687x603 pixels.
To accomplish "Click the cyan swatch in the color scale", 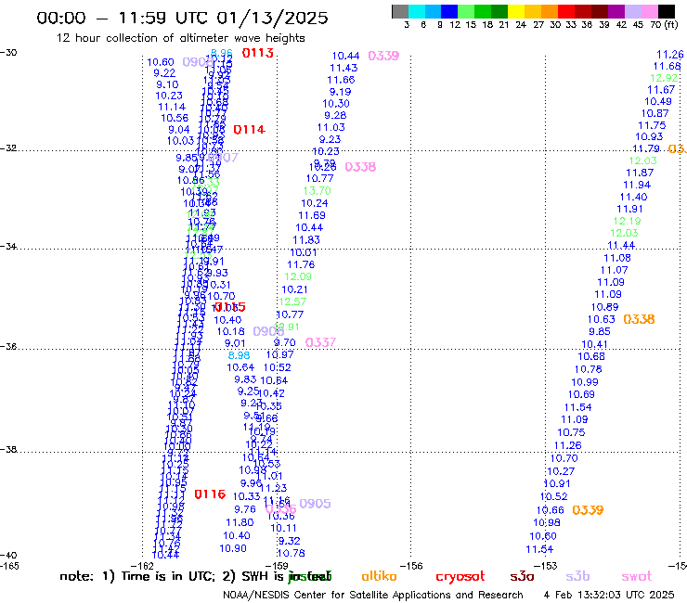I will coord(417,11).
